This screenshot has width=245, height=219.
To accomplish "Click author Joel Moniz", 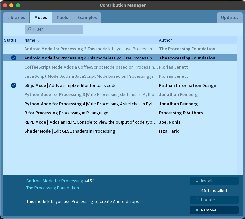I will [170, 122].
